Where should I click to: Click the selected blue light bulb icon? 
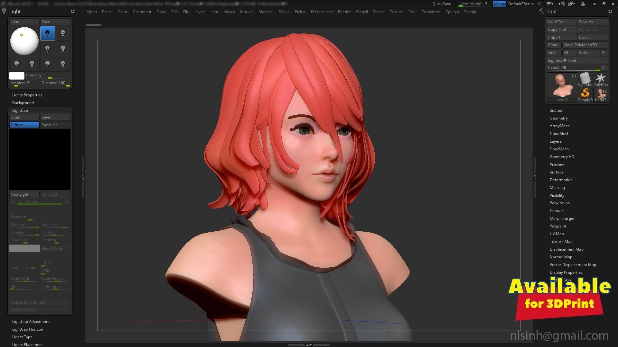(48, 33)
